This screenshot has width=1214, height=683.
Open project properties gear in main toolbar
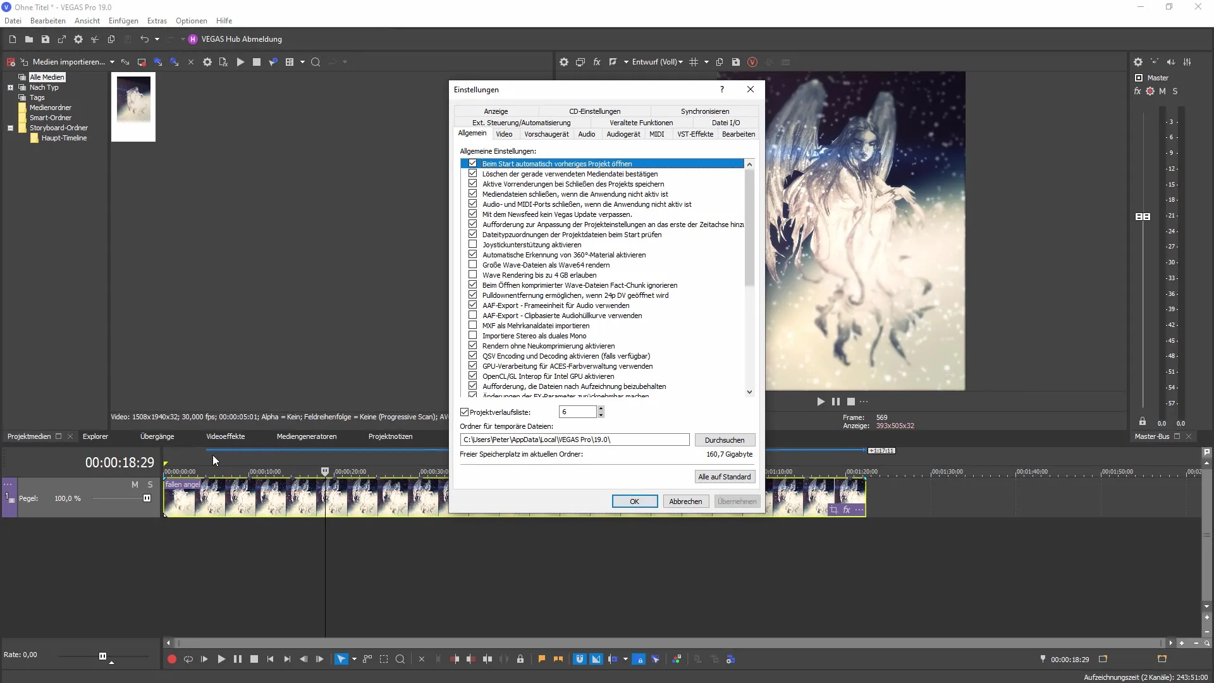(x=78, y=39)
